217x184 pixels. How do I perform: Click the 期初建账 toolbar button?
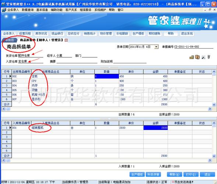pos(154,33)
